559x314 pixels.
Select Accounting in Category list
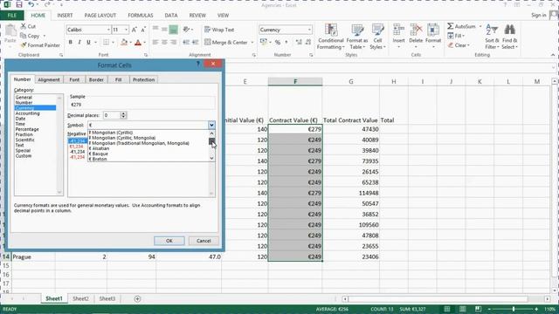pyautogui.click(x=27, y=113)
